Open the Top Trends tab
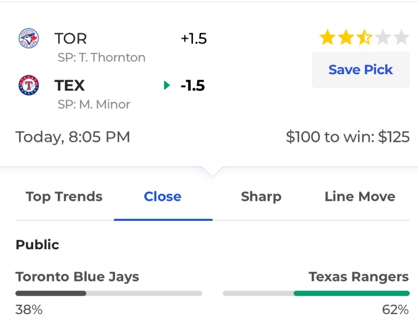This screenshot has height=325, width=418. tap(64, 197)
